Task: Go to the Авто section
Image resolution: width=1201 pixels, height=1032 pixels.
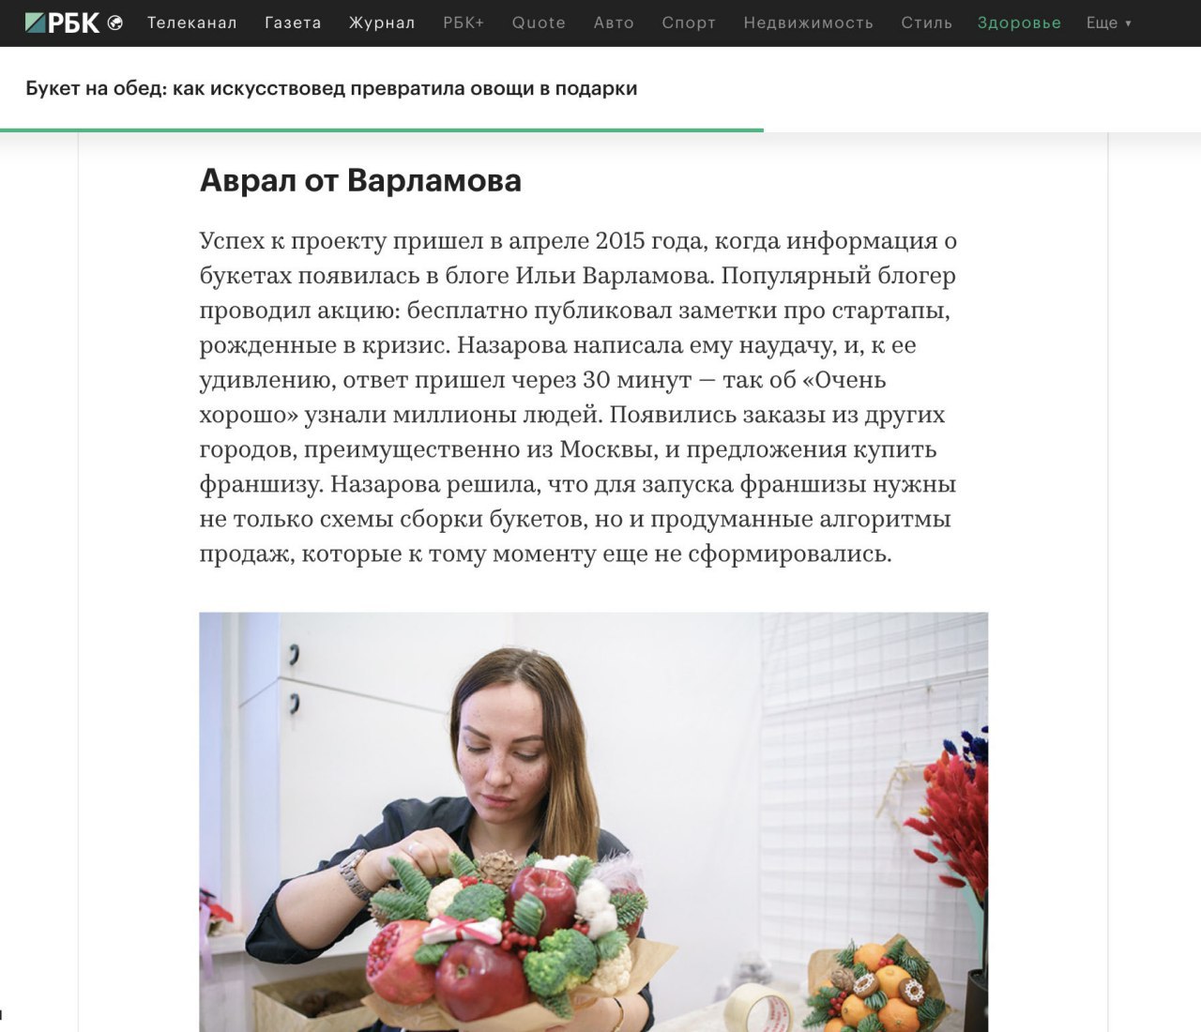Action: 614,23
